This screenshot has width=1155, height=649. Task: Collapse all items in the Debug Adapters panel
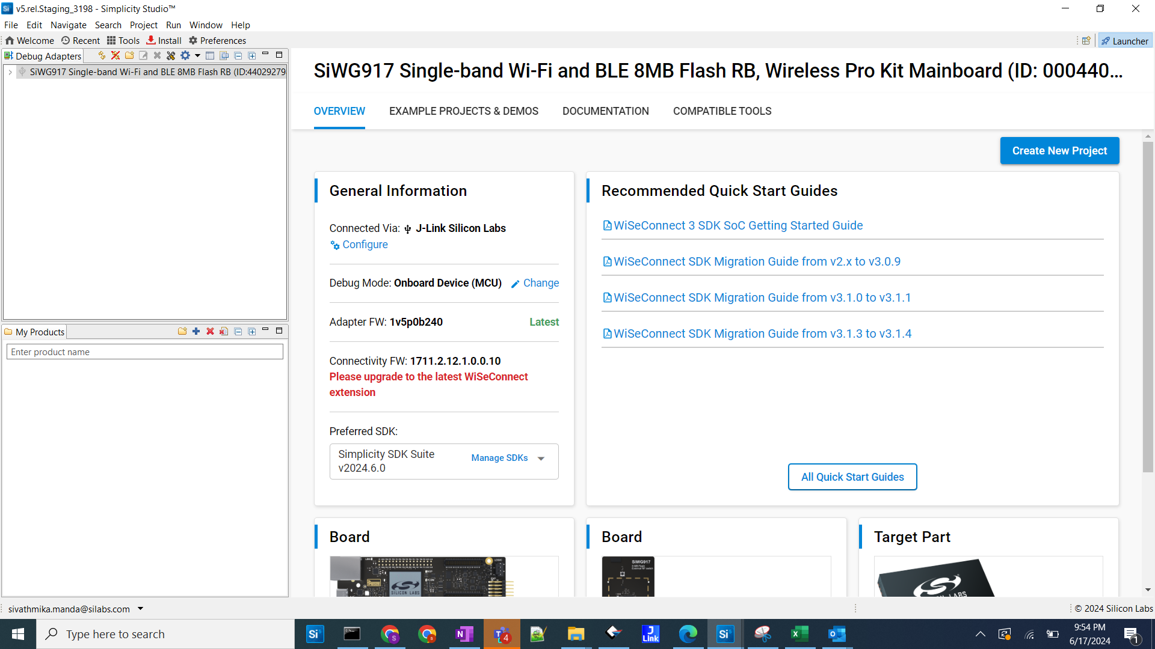click(x=238, y=55)
